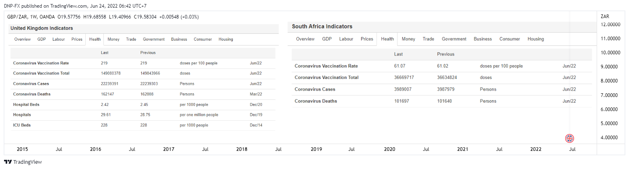Open UK Indicators Labour tab
This screenshot has width=629, height=169.
point(59,39)
